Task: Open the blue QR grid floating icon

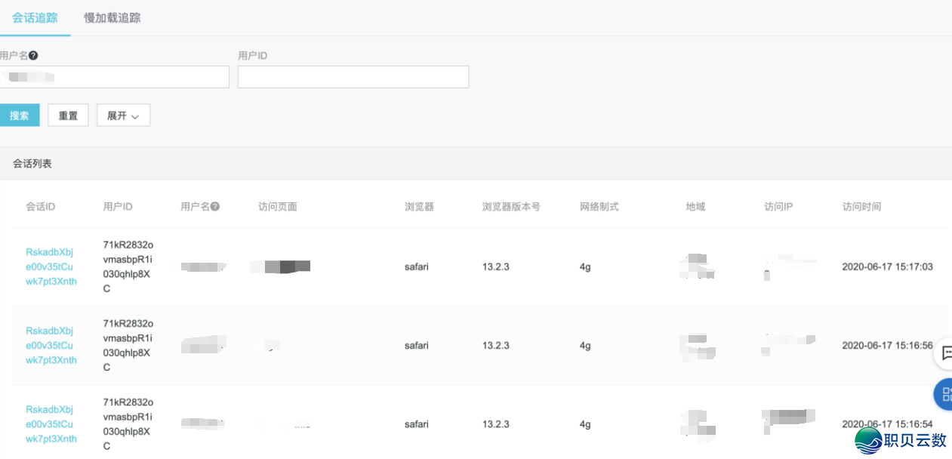Action: (x=944, y=394)
